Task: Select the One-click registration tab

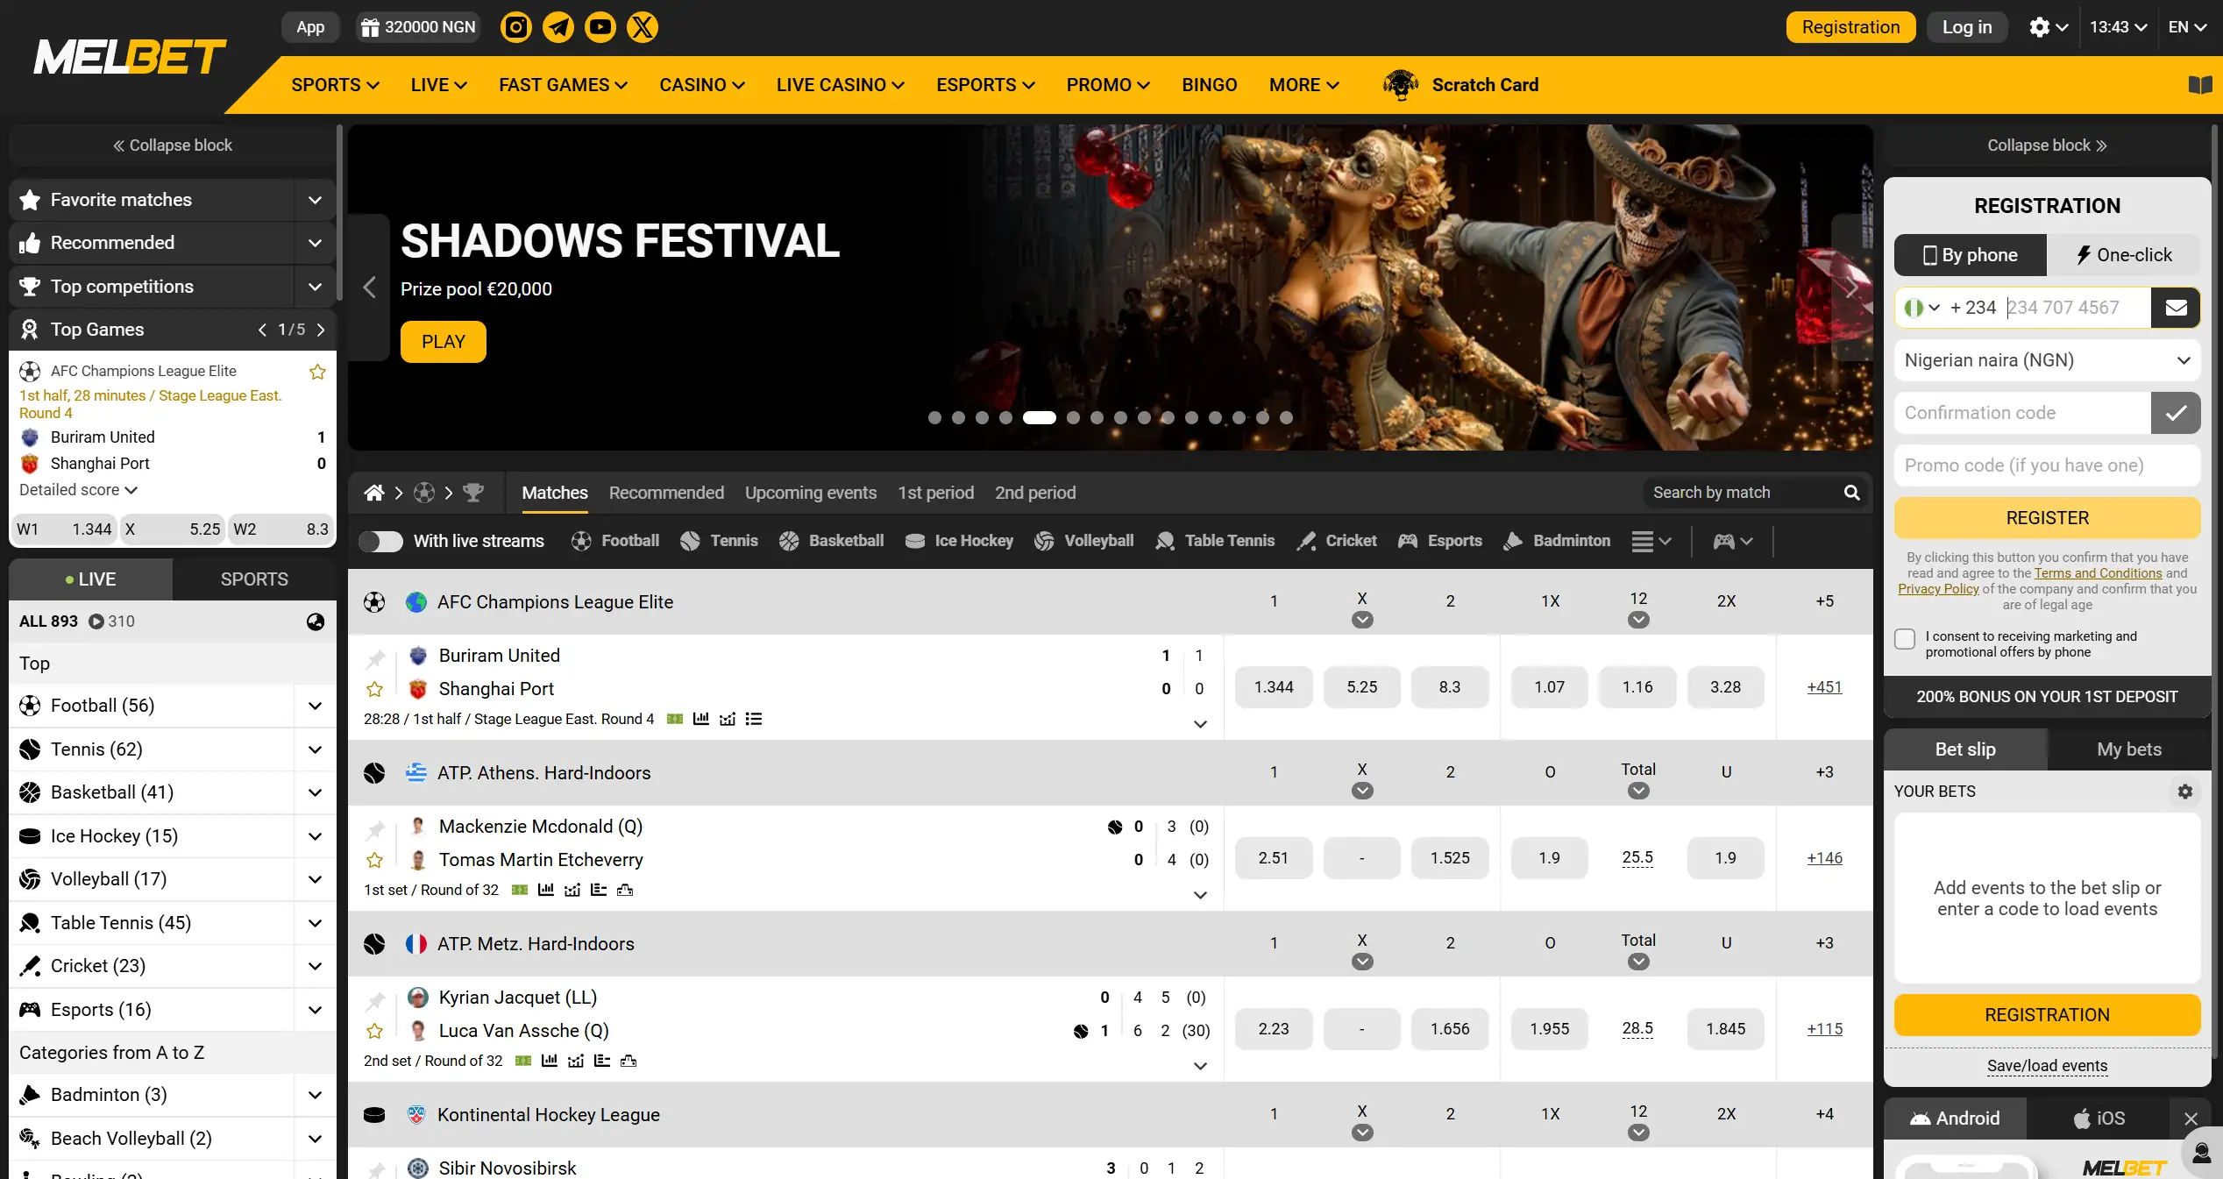Action: [2123, 255]
